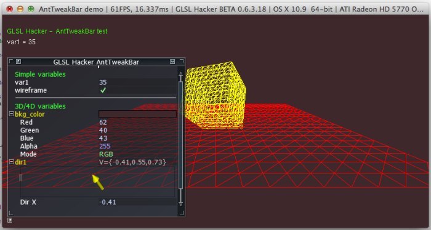This screenshot has height=230, width=431.
Task: Collapse the bkg_color group
Action: [x=12, y=114]
